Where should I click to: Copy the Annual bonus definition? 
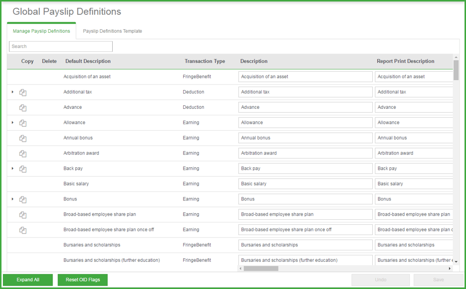pos(23,139)
